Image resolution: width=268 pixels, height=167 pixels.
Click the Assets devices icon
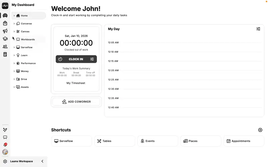18,87
